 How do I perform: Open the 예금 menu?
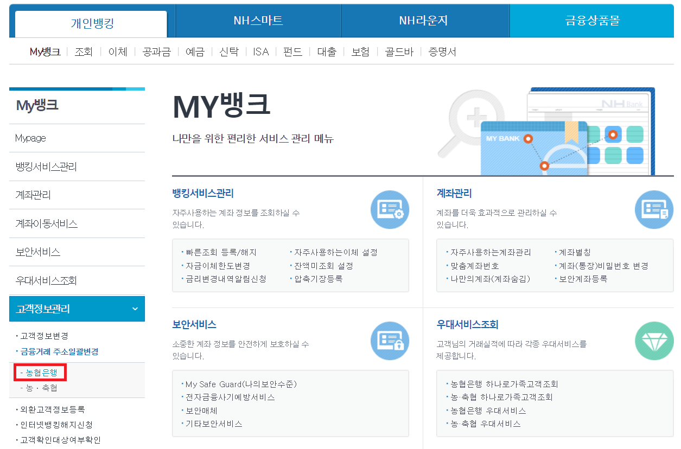pyautogui.click(x=195, y=52)
